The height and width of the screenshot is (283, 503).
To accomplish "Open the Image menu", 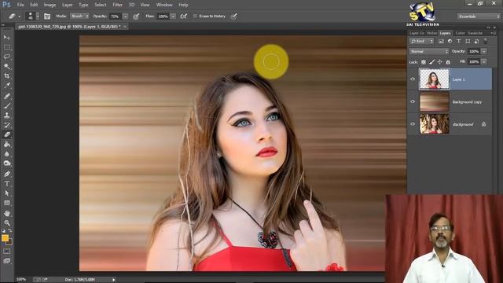I will pyautogui.click(x=50, y=5).
